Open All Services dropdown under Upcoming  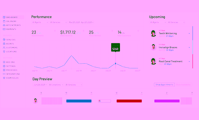coord(176,22)
